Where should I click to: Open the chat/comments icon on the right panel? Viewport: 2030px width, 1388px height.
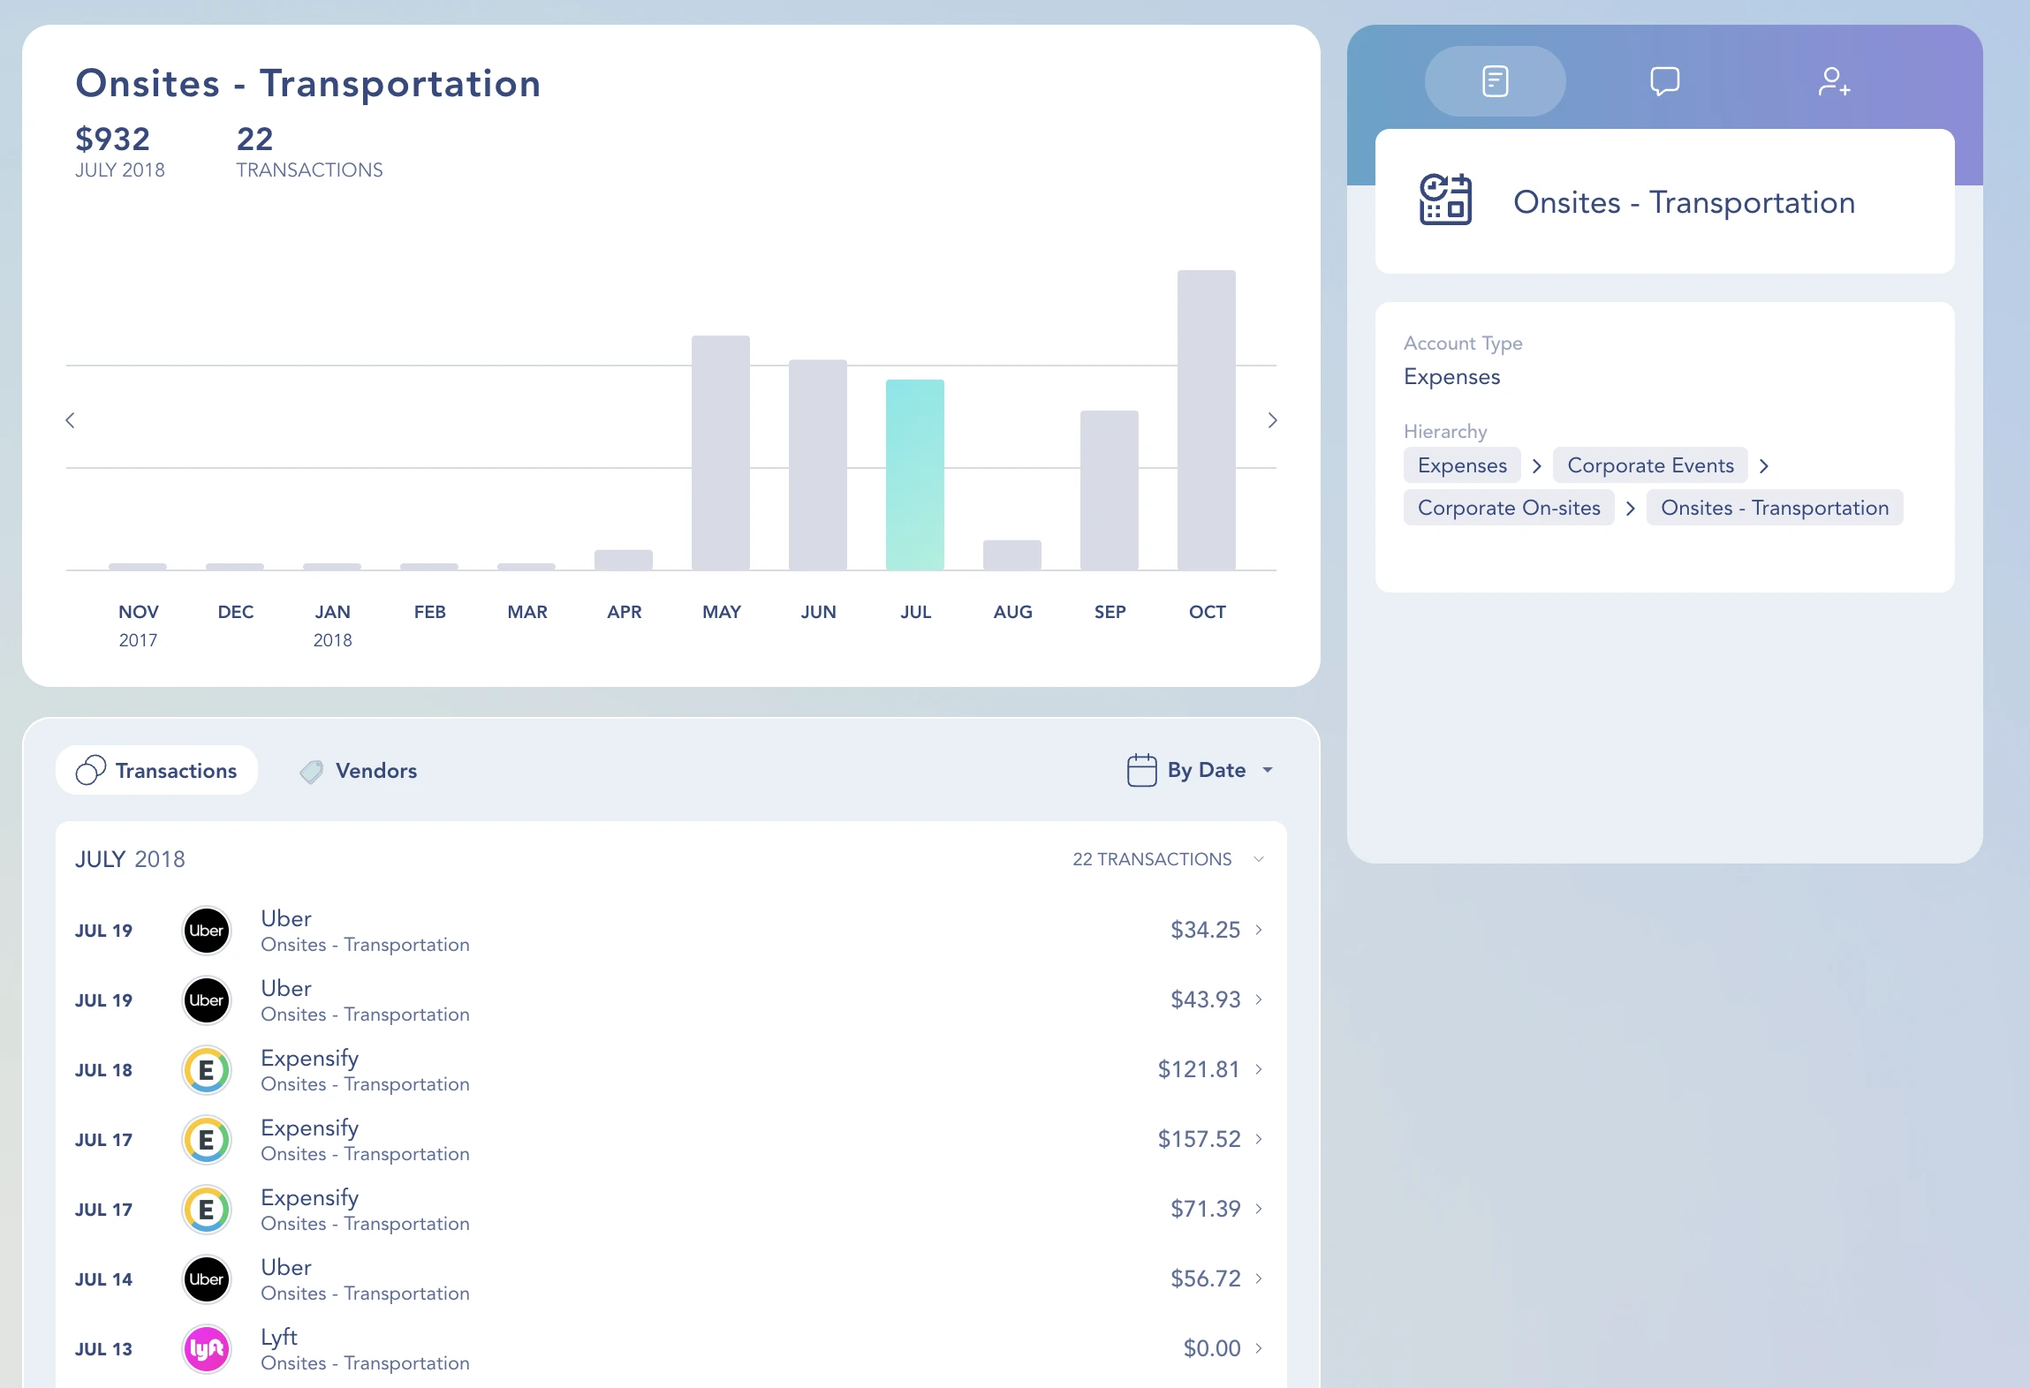[x=1664, y=80]
